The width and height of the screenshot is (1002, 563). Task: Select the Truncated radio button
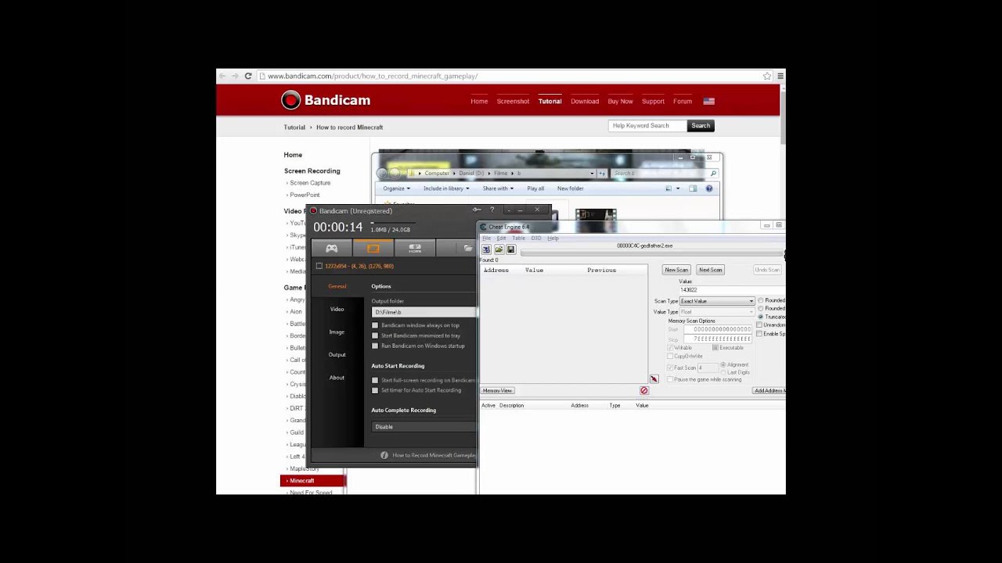coord(760,317)
